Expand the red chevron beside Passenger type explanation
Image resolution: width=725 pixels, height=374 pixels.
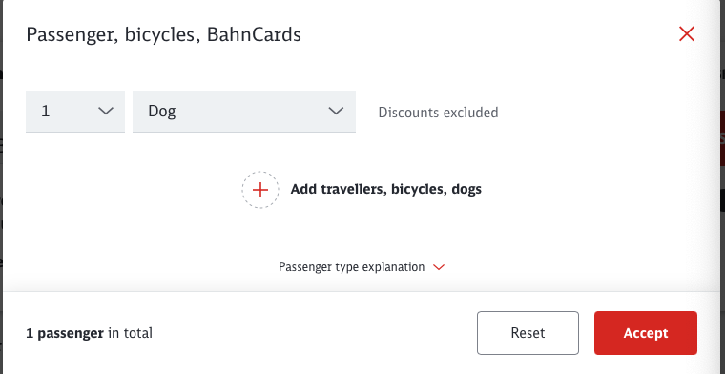(x=438, y=267)
